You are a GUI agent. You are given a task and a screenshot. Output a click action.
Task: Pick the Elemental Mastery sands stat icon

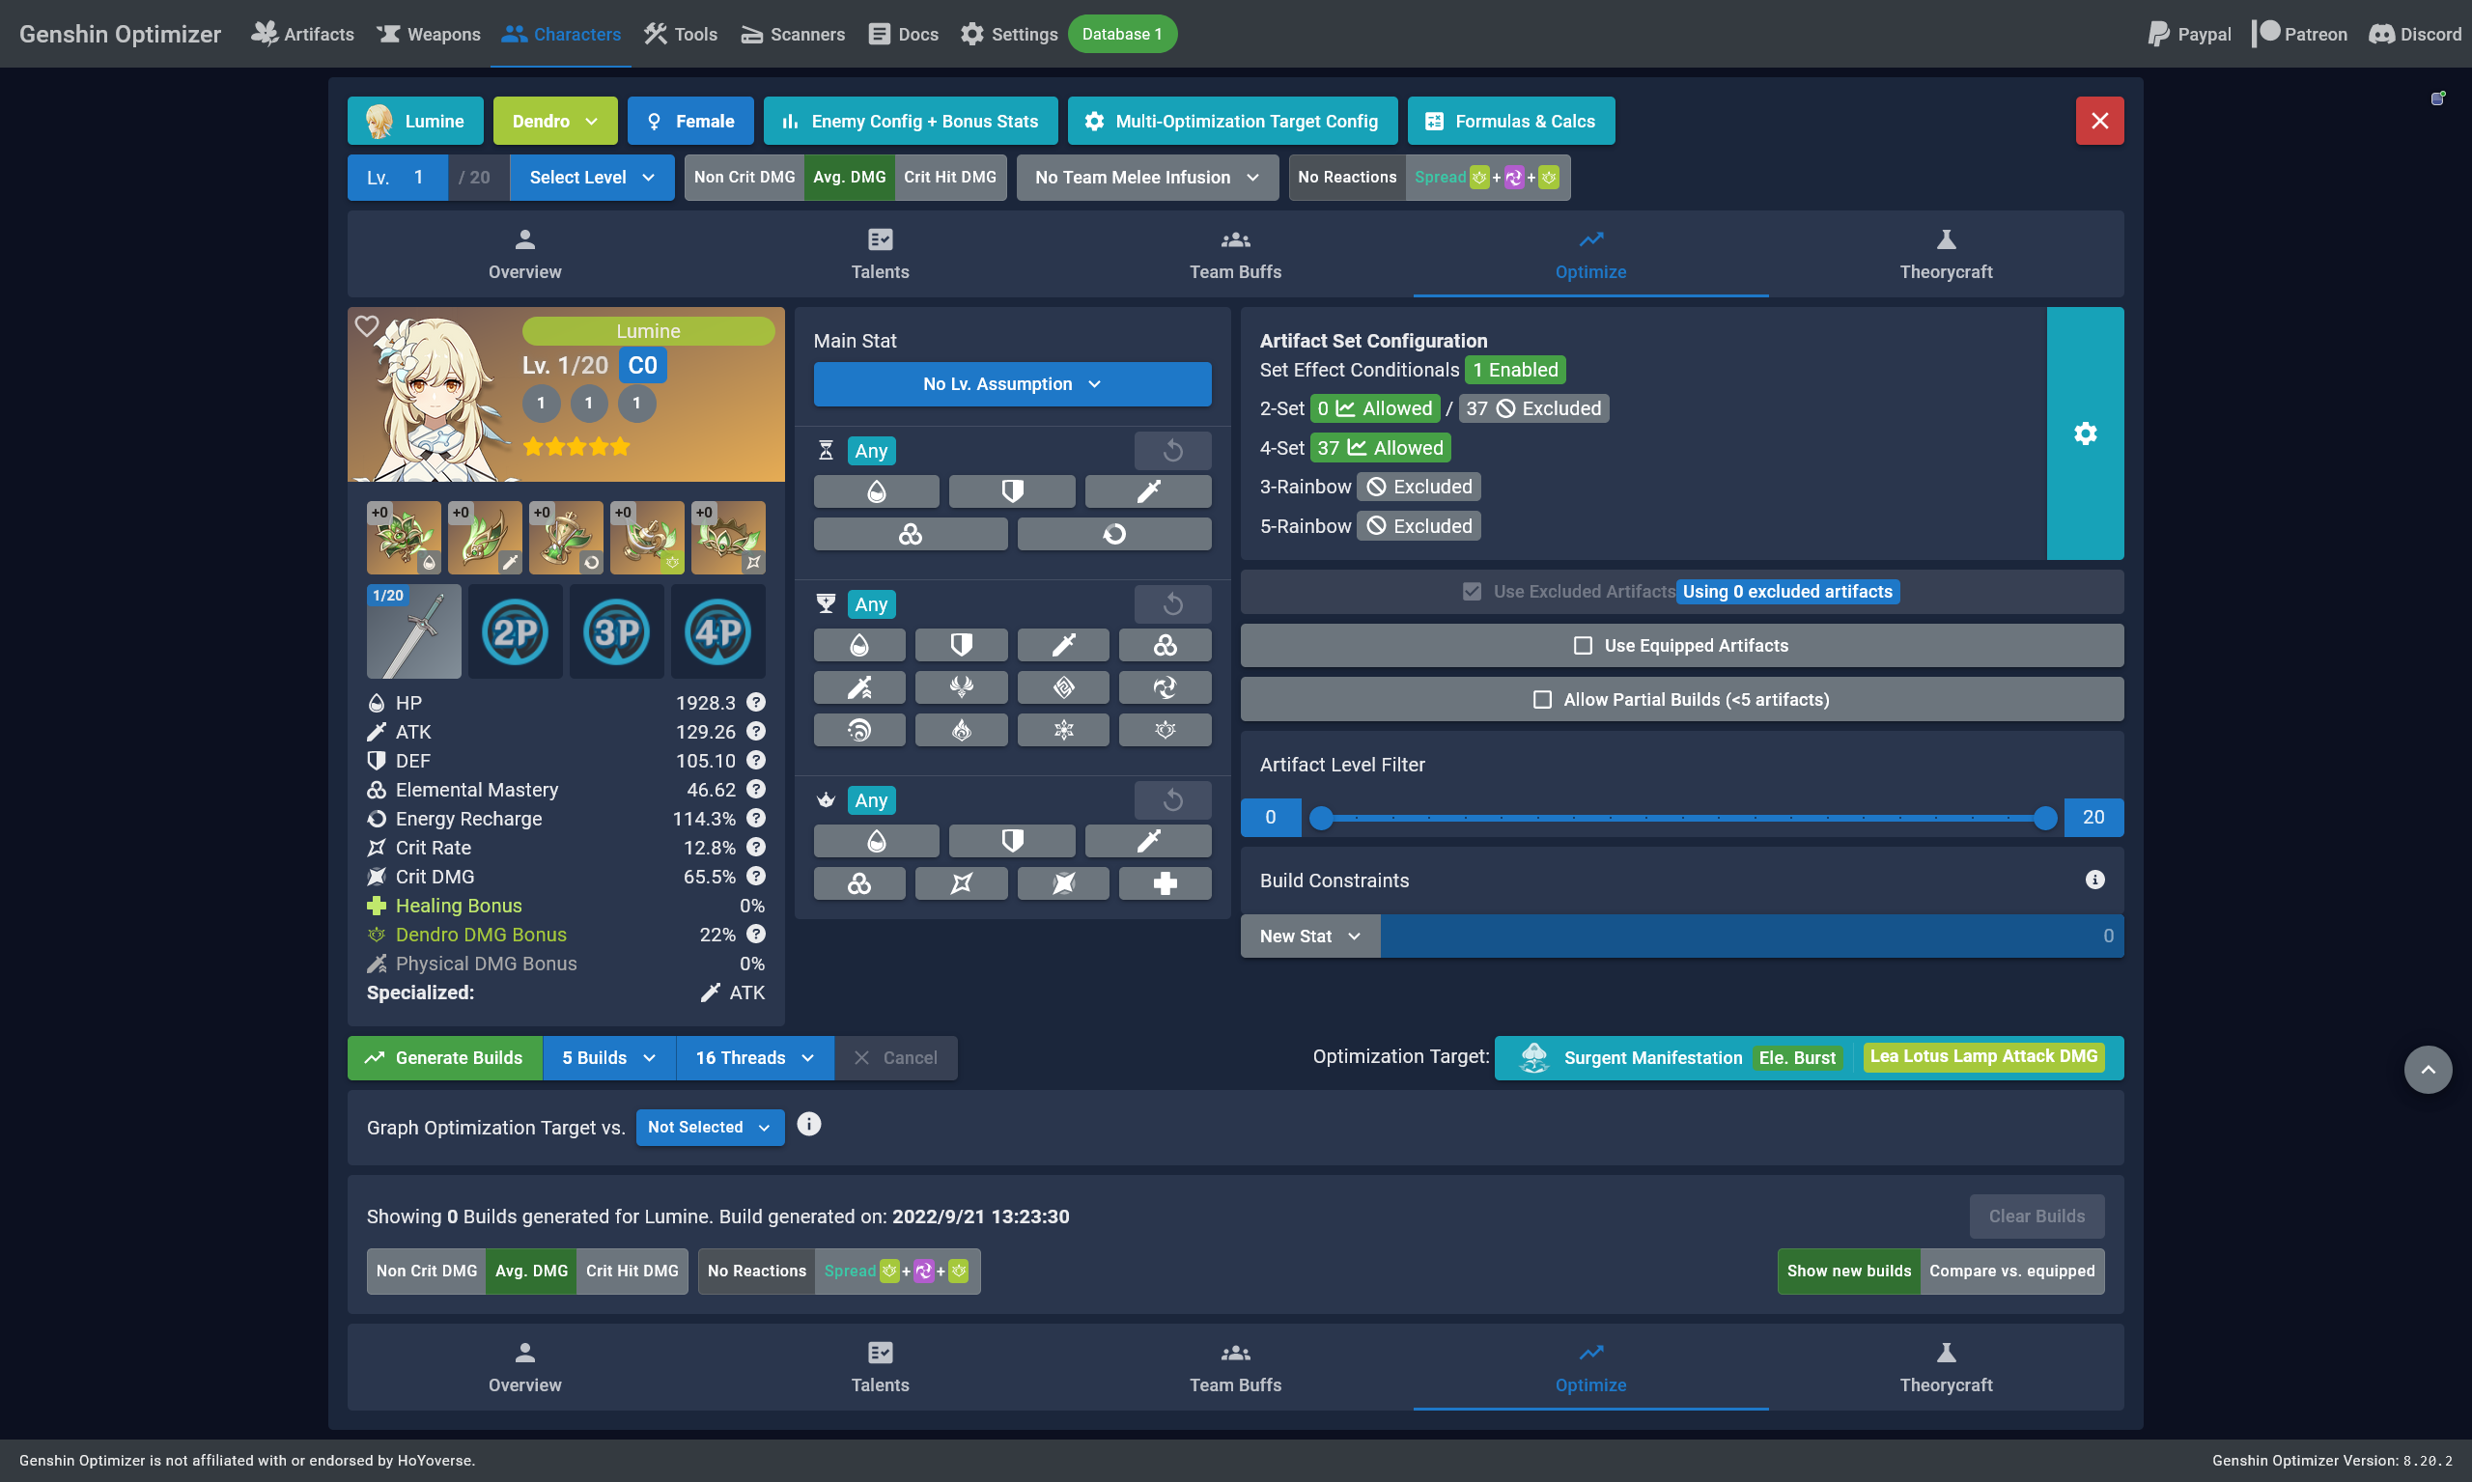coord(910,533)
